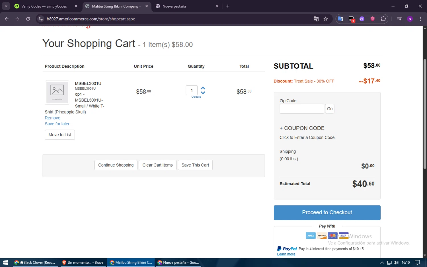427x267 pixels.
Task: Click the $40.60 Estimated Total amount
Action: coord(363,184)
